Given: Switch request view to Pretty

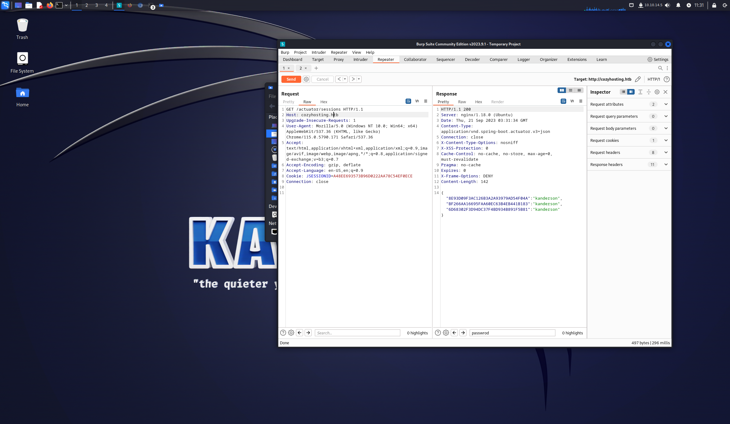Looking at the screenshot, I should coord(289,102).
